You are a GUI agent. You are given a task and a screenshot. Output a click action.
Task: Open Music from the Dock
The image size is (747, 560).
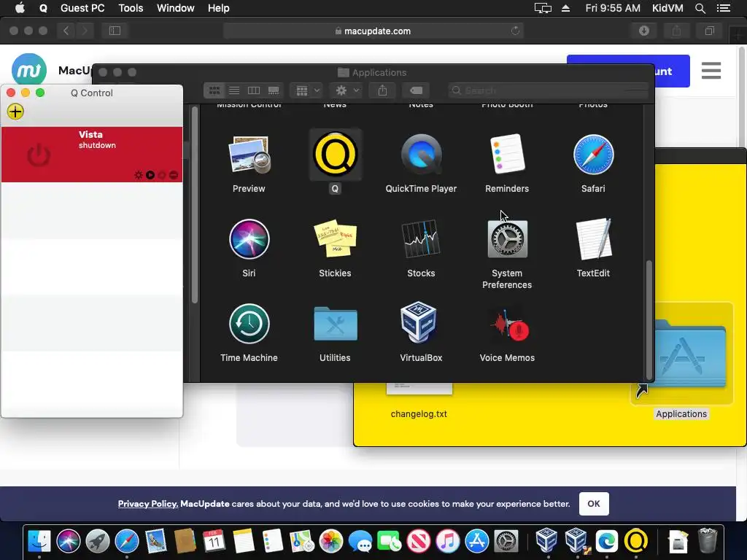[x=447, y=541]
